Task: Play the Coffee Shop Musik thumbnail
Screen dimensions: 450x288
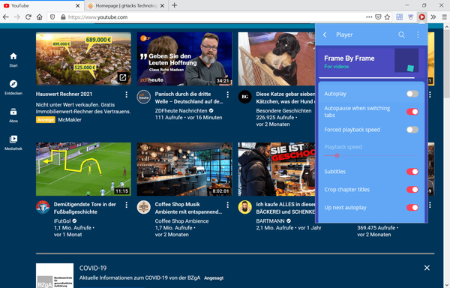Action: click(x=184, y=169)
